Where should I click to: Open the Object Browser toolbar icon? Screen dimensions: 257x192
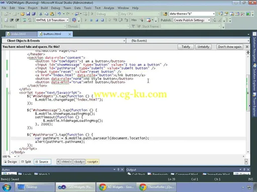231,14
